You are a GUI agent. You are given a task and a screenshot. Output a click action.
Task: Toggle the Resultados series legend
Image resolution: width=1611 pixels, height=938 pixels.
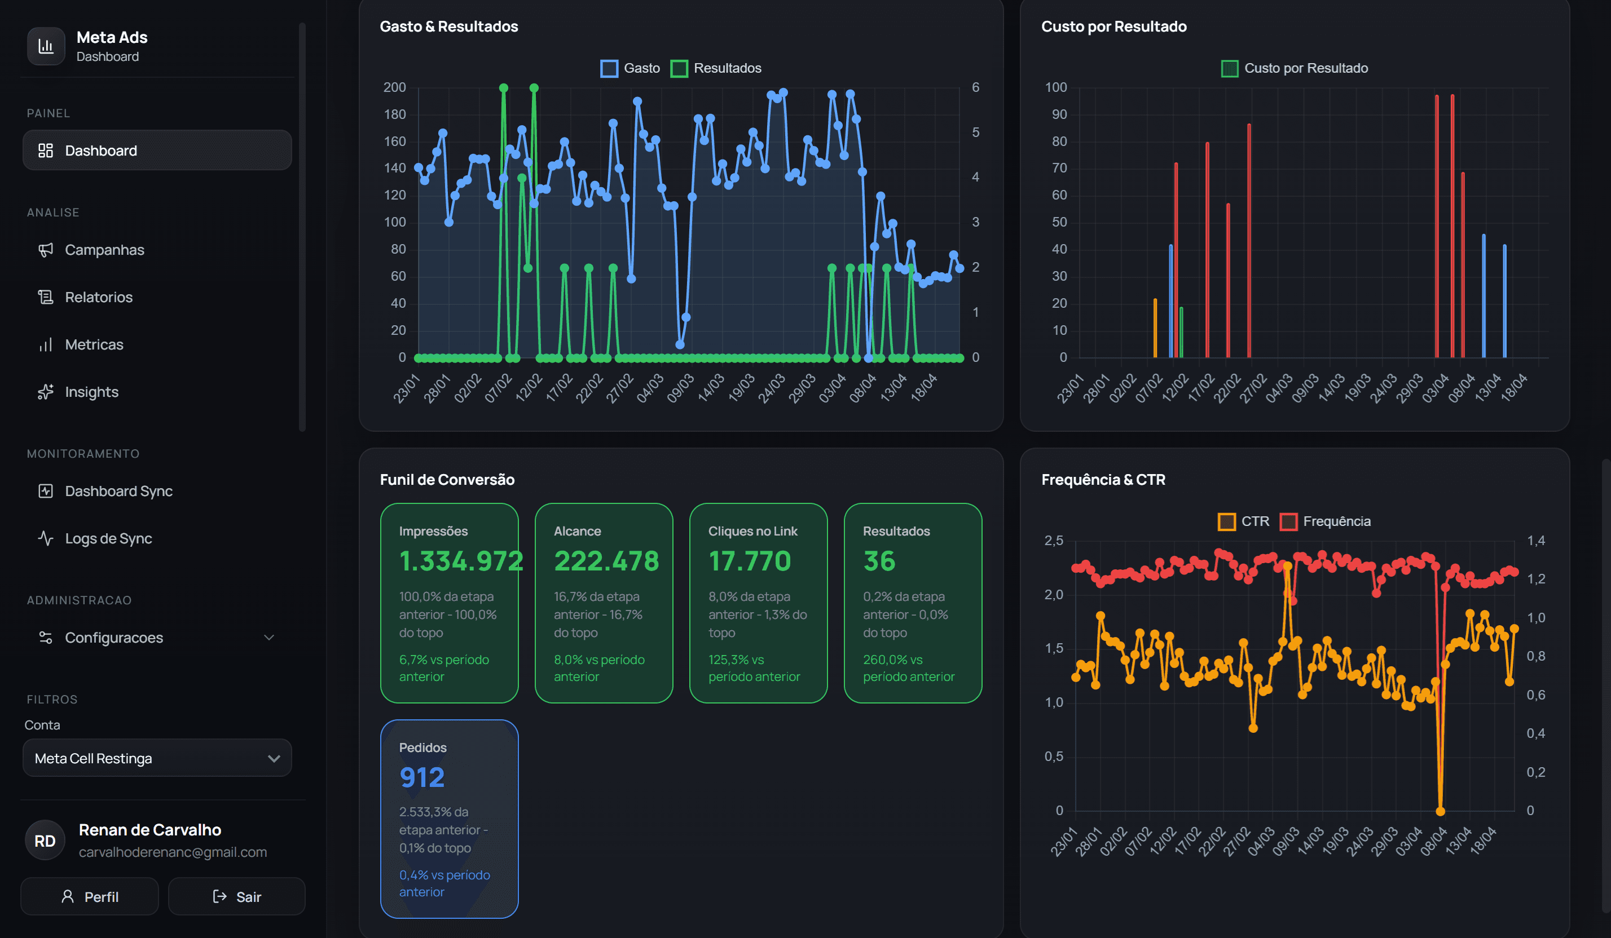point(716,68)
